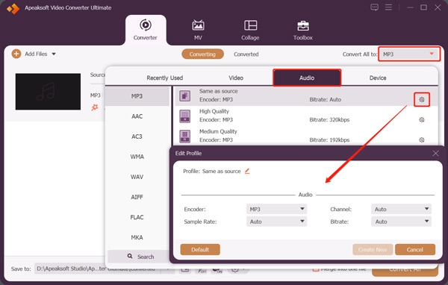The image size is (448, 285).
Task: Click the search magnifier icon
Action: 130,256
